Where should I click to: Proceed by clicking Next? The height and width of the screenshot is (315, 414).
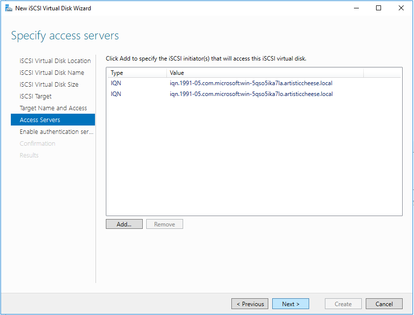[x=290, y=304]
